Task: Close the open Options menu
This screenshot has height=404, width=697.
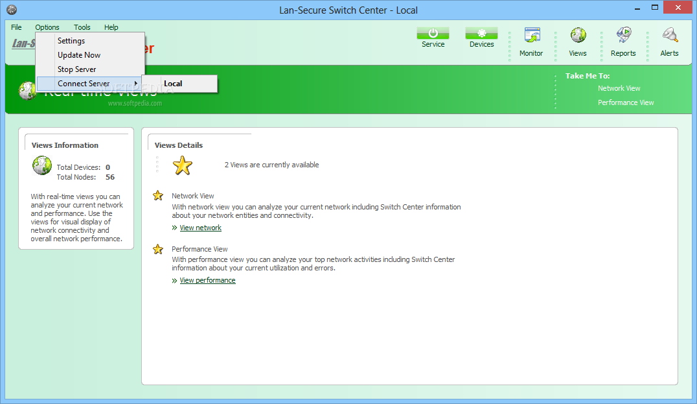Action: coord(47,27)
